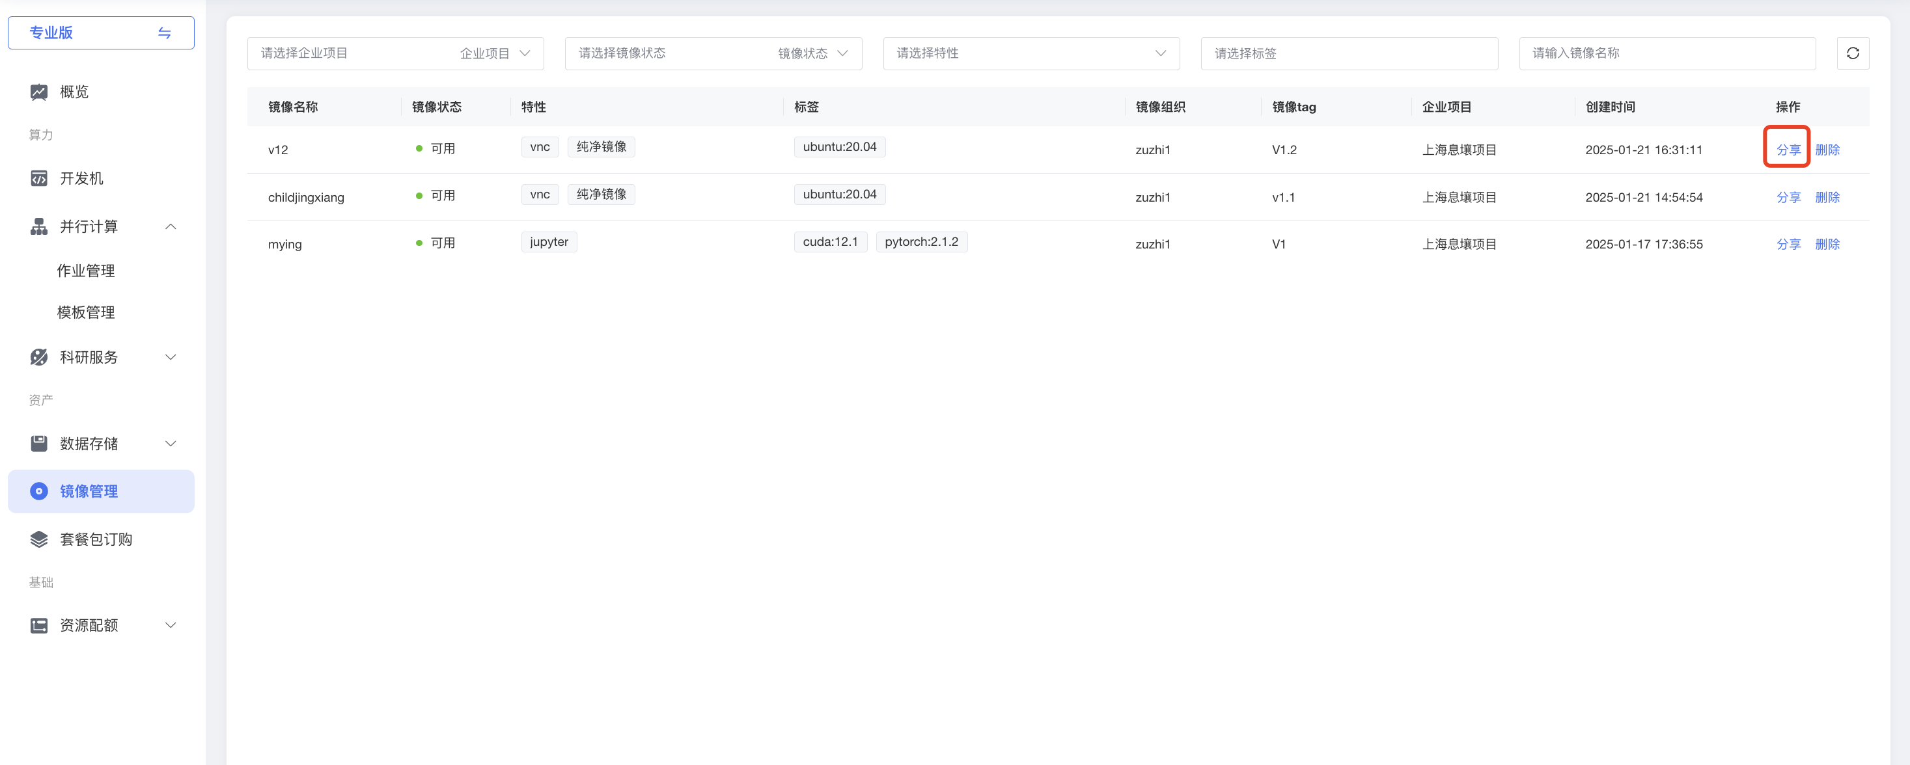
Task: Click timestamp 2025-01-17 17:36:55
Action: pyautogui.click(x=1644, y=244)
